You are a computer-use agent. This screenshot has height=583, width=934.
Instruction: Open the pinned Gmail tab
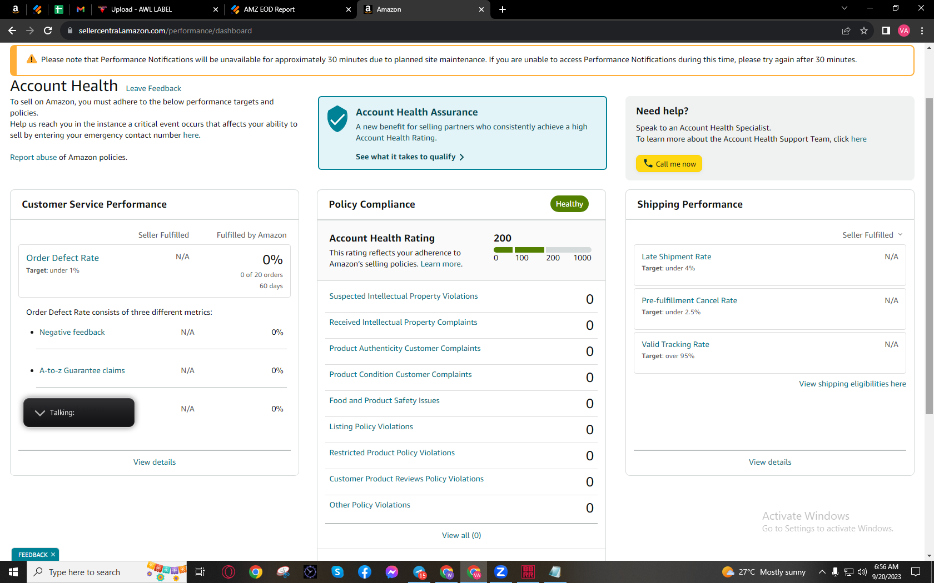point(81,9)
